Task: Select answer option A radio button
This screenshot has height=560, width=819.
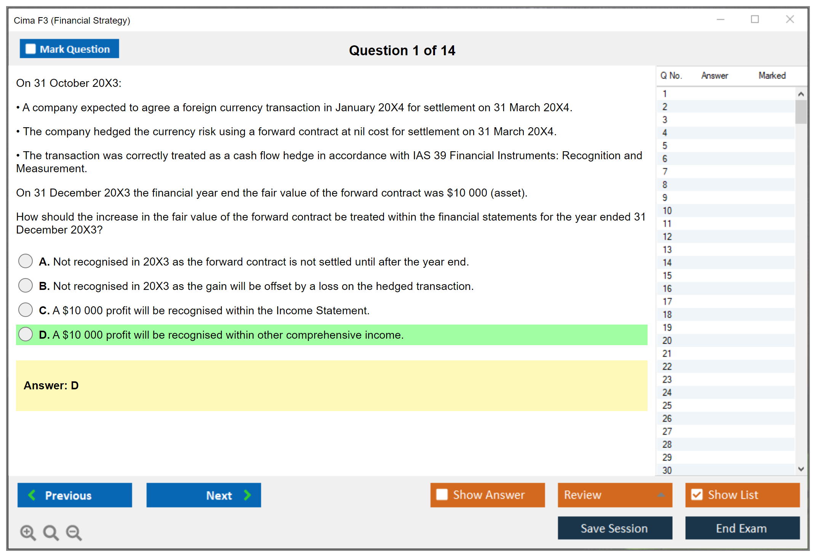Action: [26, 261]
